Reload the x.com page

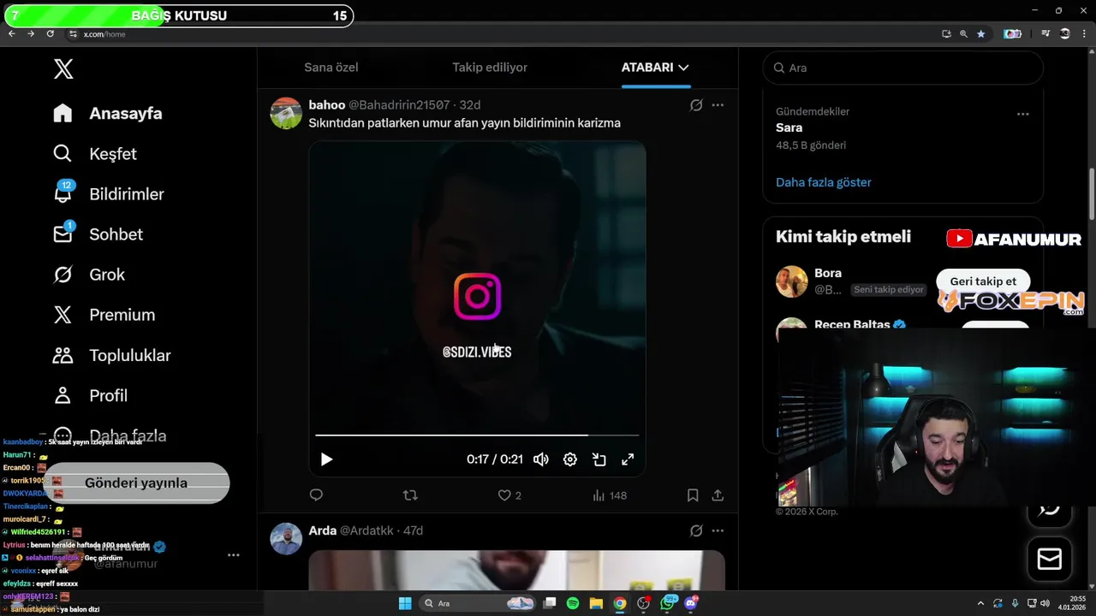pos(51,33)
